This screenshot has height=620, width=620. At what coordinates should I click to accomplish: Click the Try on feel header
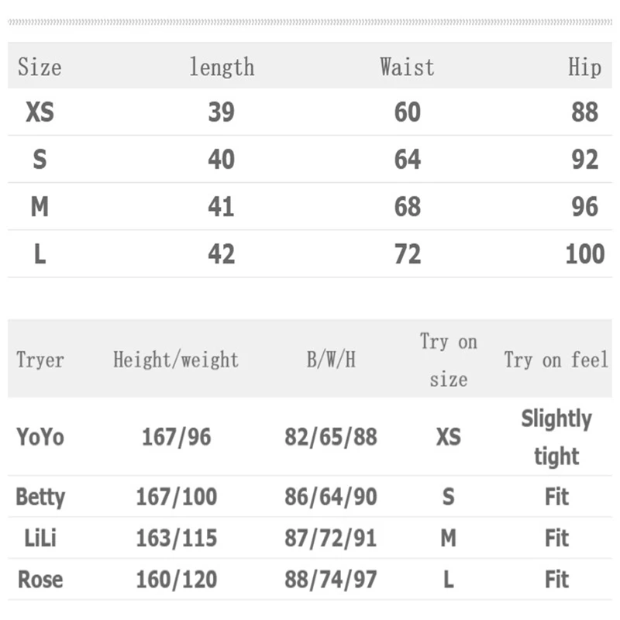(556, 360)
